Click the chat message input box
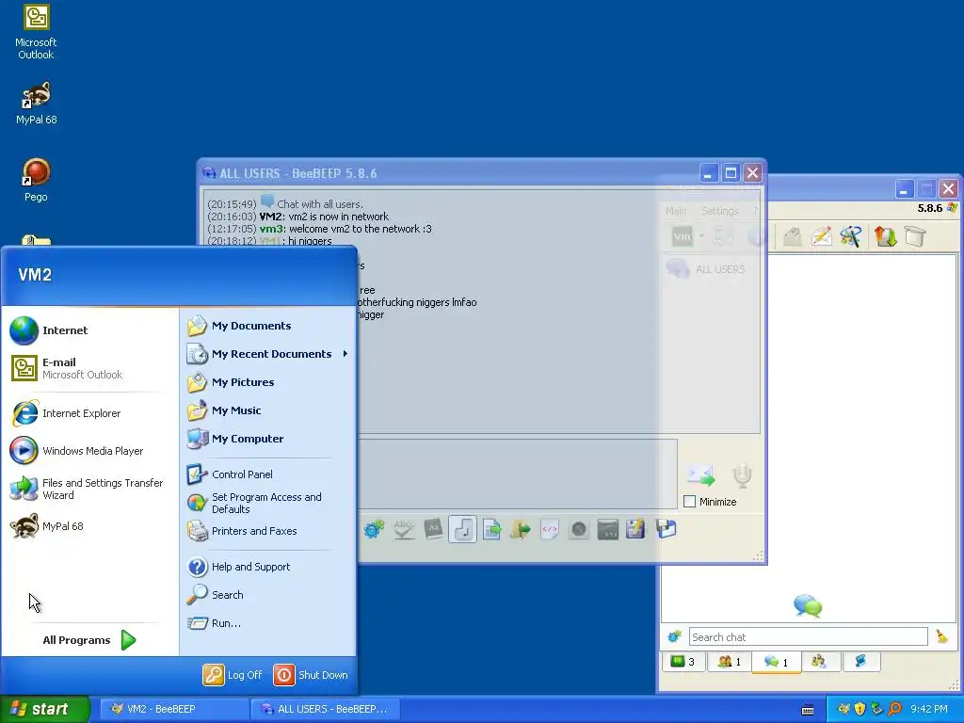964x723 pixels. [x=518, y=474]
